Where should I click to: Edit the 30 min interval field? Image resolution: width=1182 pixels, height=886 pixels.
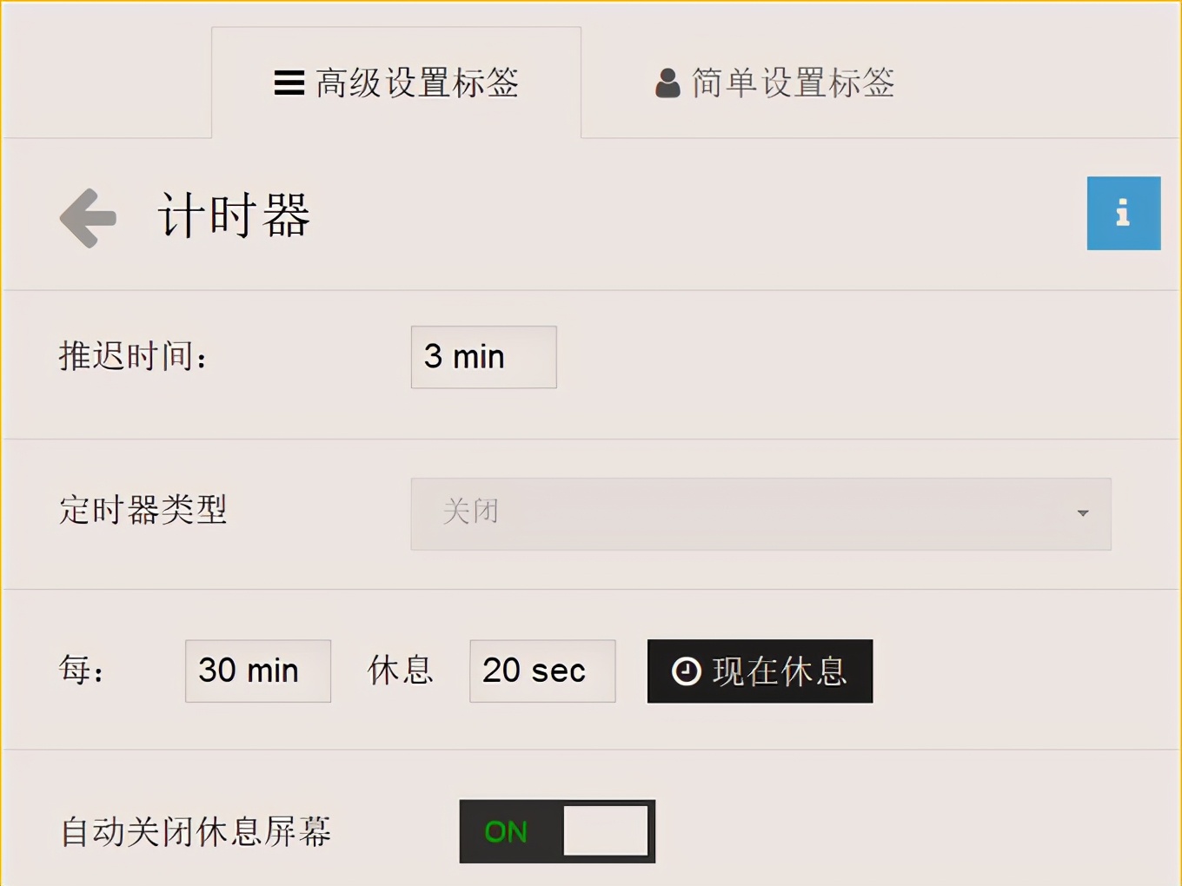pyautogui.click(x=257, y=670)
